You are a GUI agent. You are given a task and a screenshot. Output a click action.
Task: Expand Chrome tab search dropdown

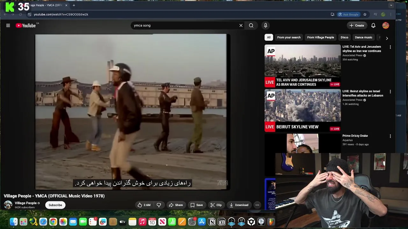pos(391,5)
